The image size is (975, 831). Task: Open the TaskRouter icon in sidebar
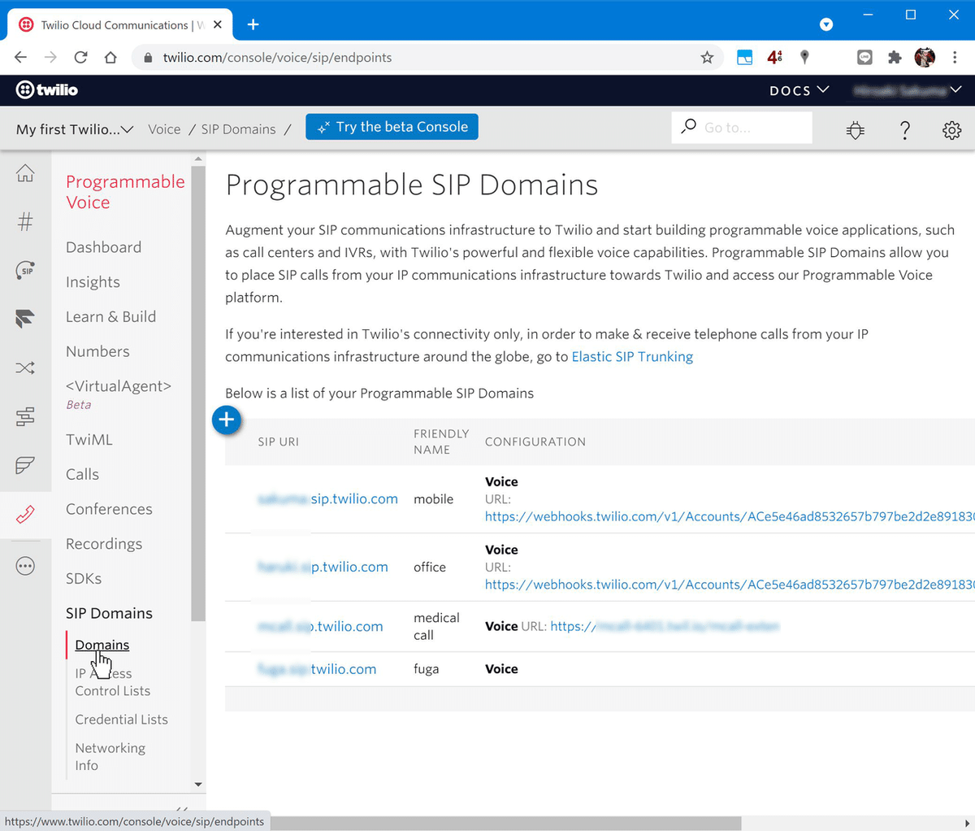25,416
